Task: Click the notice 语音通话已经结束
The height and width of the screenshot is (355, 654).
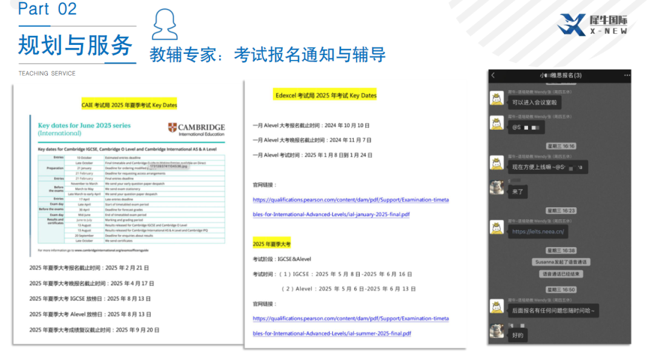Action: [561, 274]
